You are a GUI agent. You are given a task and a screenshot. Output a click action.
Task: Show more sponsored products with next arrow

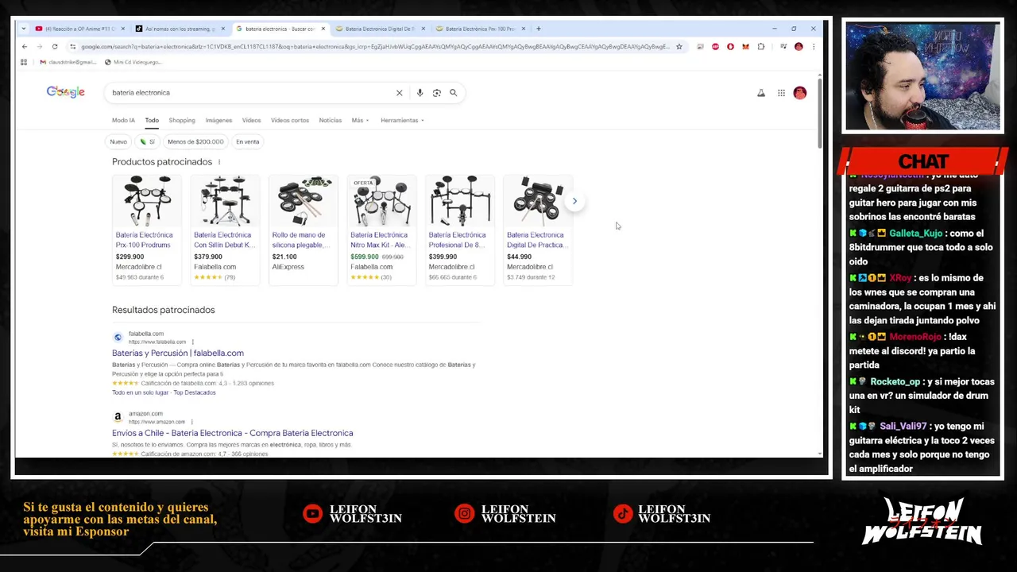pyautogui.click(x=574, y=201)
